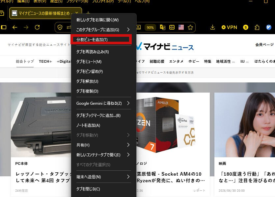This screenshot has height=197, width=275.
Task: Click the install icon left of 90%
Action: tap(139, 27)
